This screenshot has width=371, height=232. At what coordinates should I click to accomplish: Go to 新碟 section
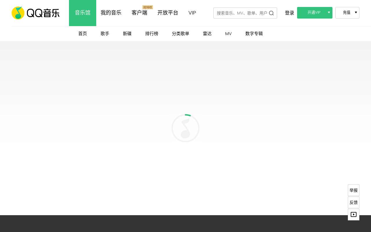(127, 34)
